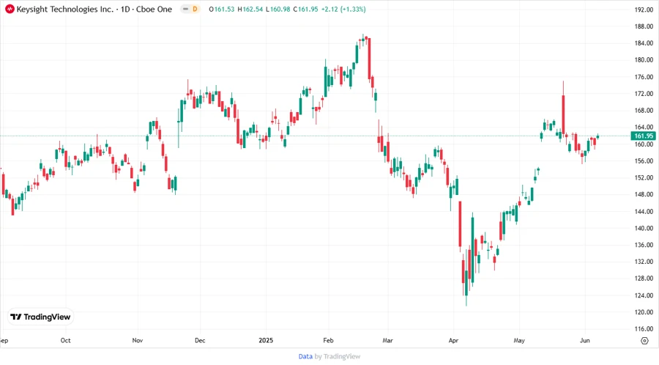659x365 pixels.
Task: Click the high value H162.54
Action: [250, 10]
